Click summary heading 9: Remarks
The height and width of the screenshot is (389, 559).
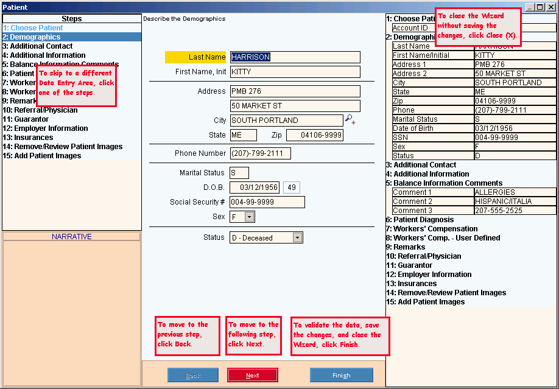[406, 247]
